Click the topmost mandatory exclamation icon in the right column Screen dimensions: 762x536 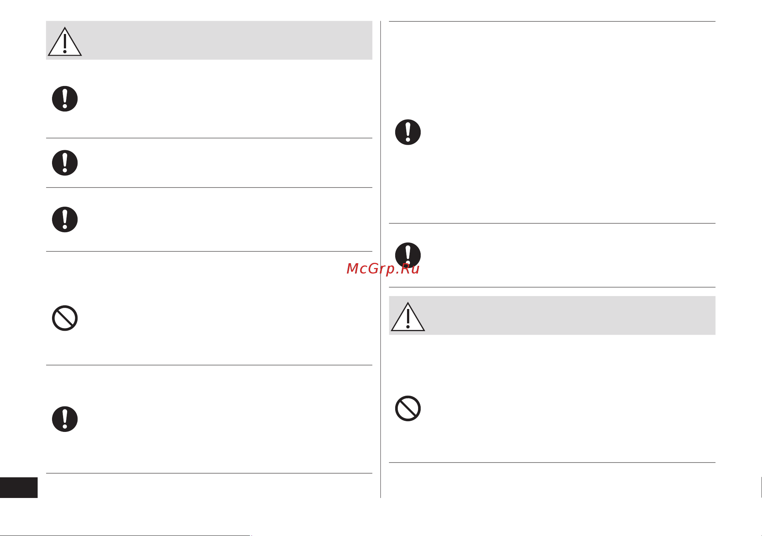click(x=408, y=132)
